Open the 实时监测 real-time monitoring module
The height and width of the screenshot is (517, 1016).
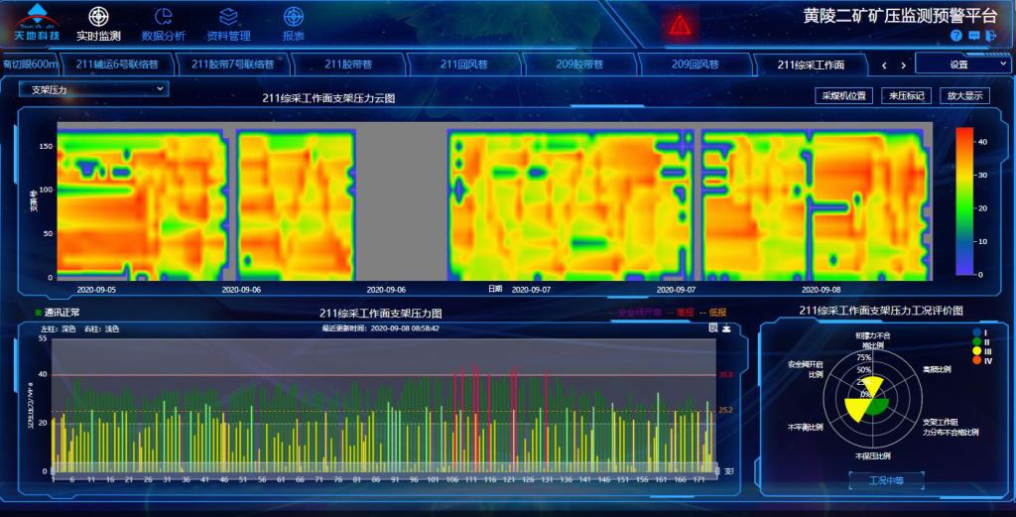click(98, 24)
